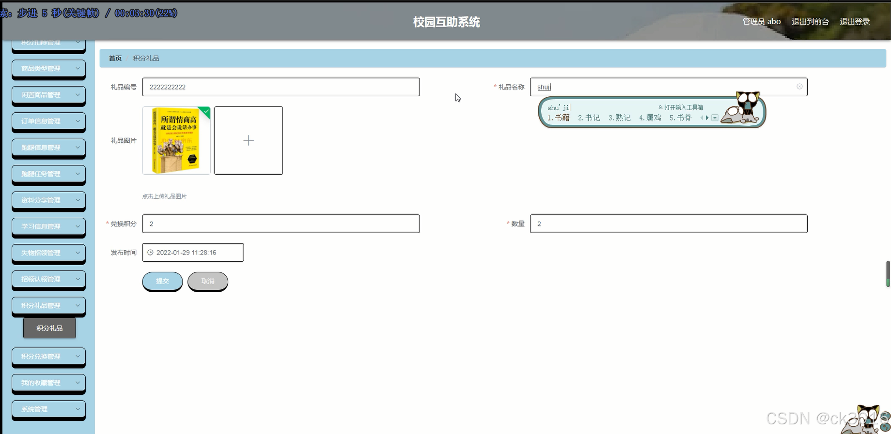Click 9.打开输入工具箱 in the IME bar
Viewport: 891px width, 434px height.
(681, 107)
